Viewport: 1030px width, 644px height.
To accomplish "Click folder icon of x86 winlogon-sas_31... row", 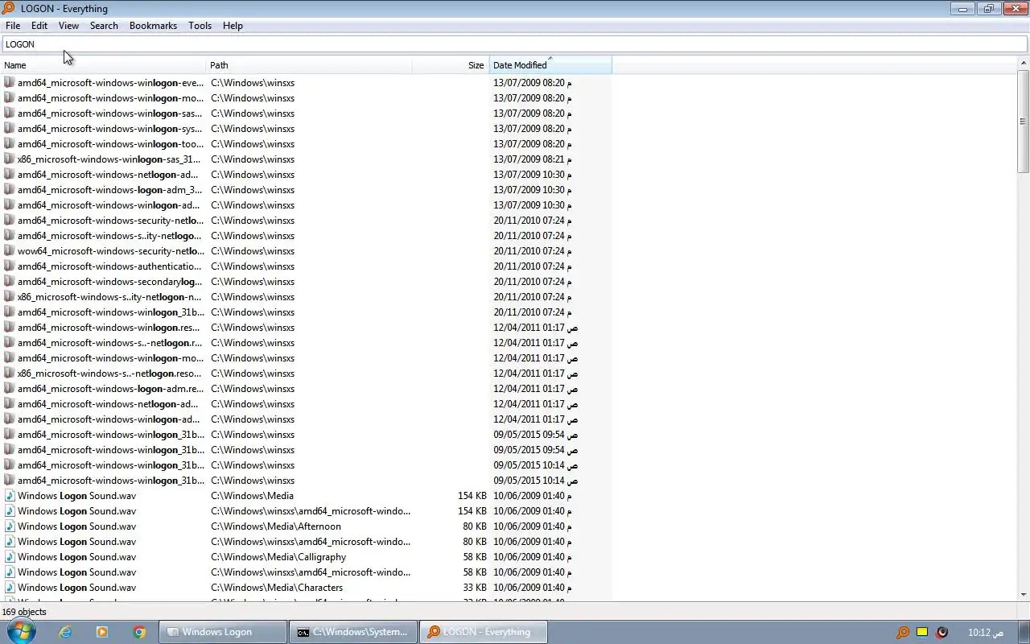I will 10,159.
